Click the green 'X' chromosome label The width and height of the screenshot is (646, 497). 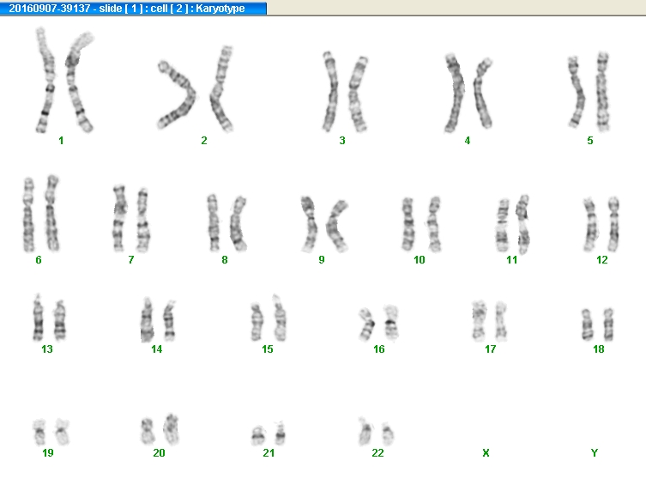point(486,453)
